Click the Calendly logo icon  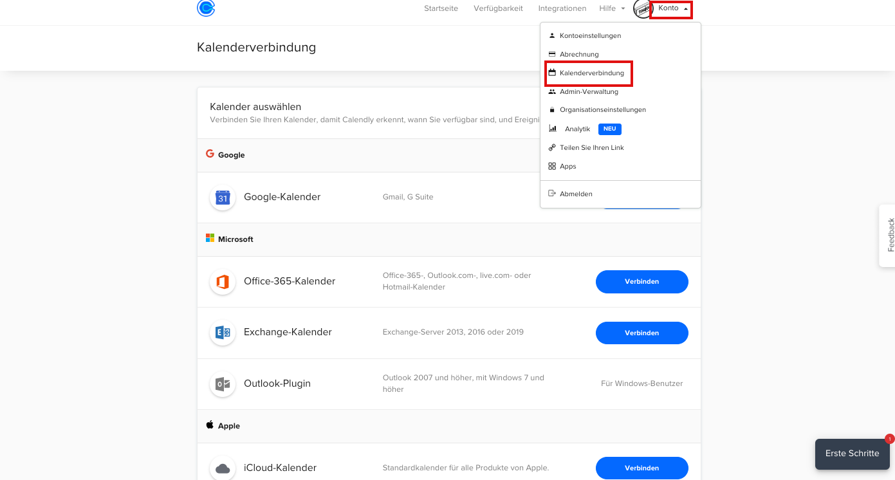coord(206,8)
